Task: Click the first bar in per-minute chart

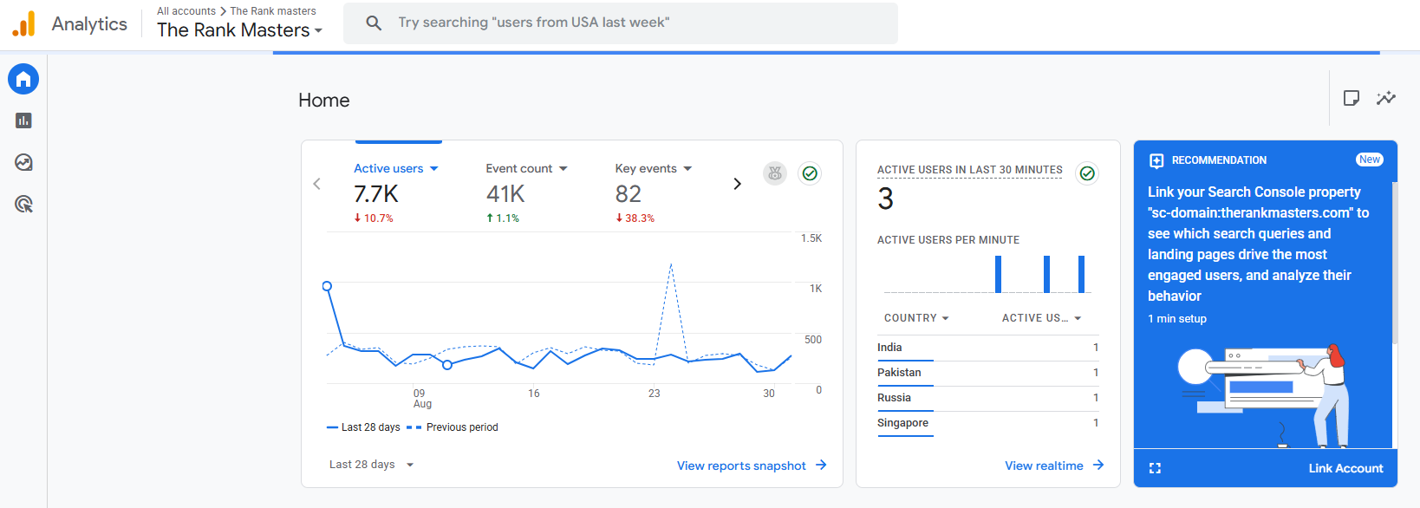Action: click(999, 274)
